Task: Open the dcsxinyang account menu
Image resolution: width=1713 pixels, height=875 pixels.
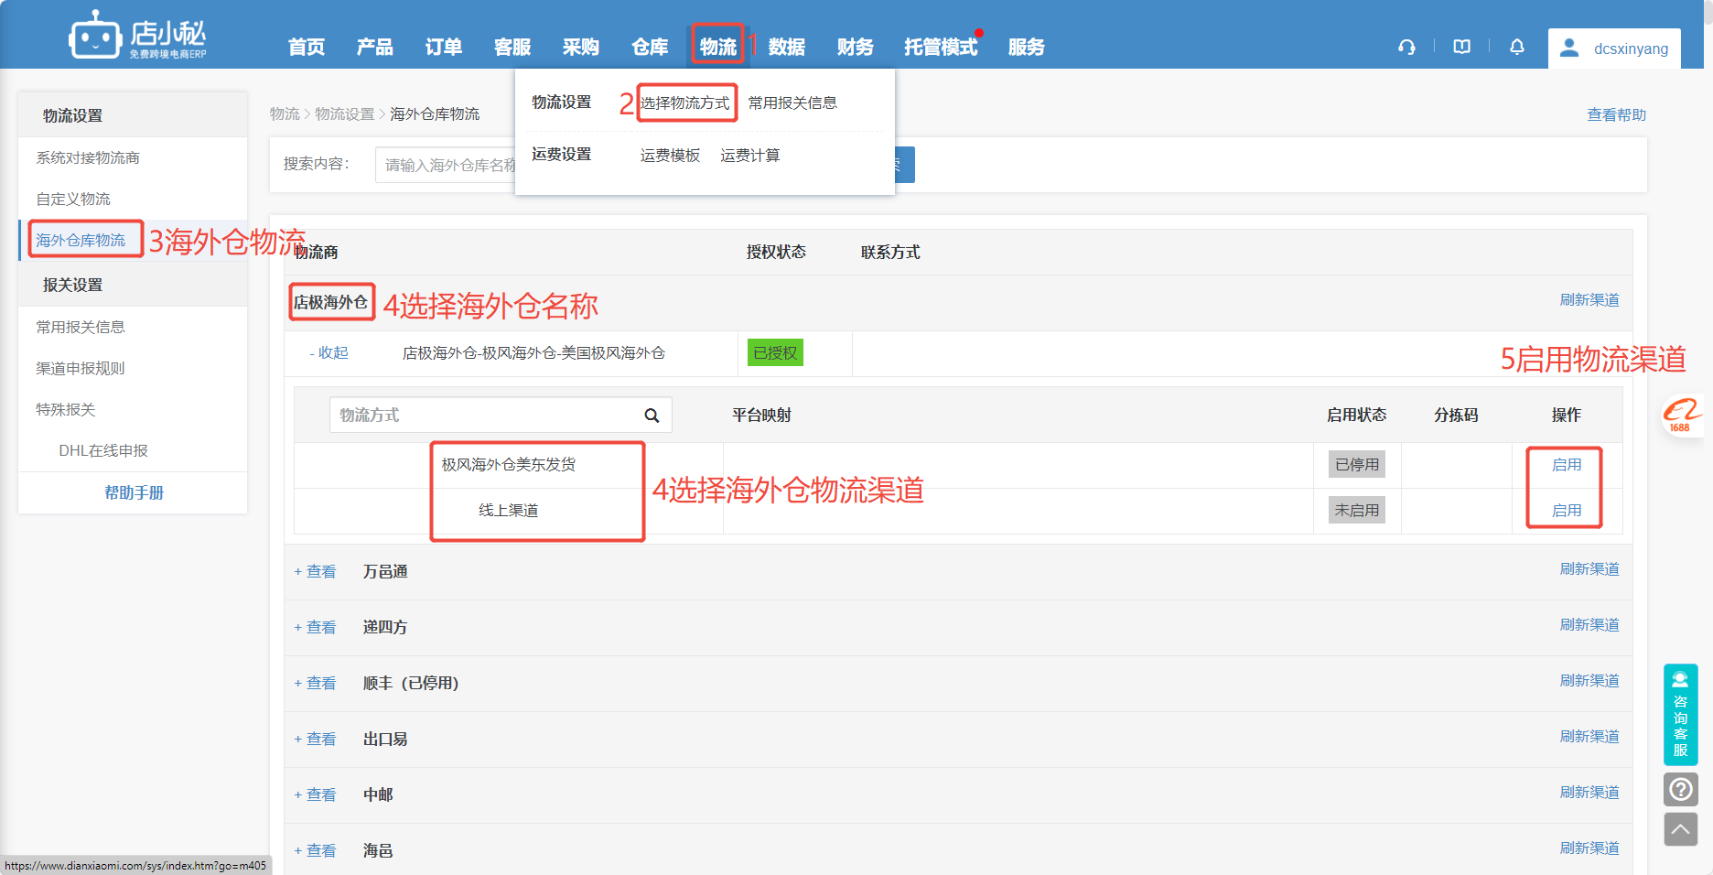Action: tap(1614, 49)
